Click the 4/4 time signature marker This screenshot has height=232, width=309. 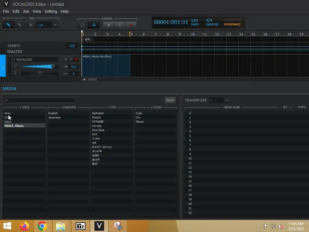point(87,40)
